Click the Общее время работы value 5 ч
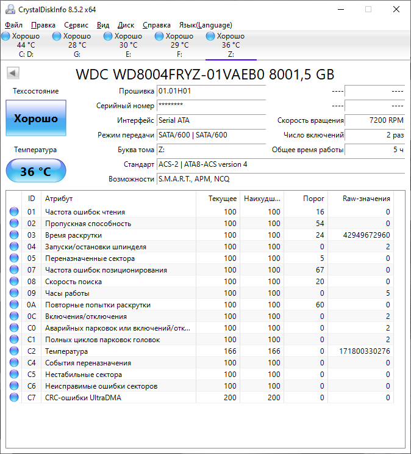Screen dimensions: 411x454 point(374,150)
